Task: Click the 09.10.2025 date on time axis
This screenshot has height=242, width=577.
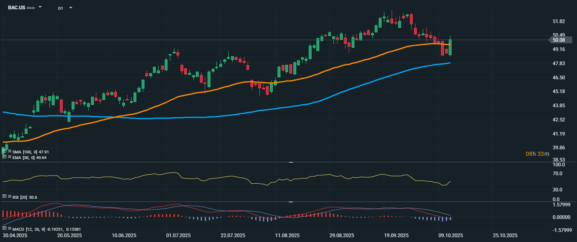Action: (450, 236)
